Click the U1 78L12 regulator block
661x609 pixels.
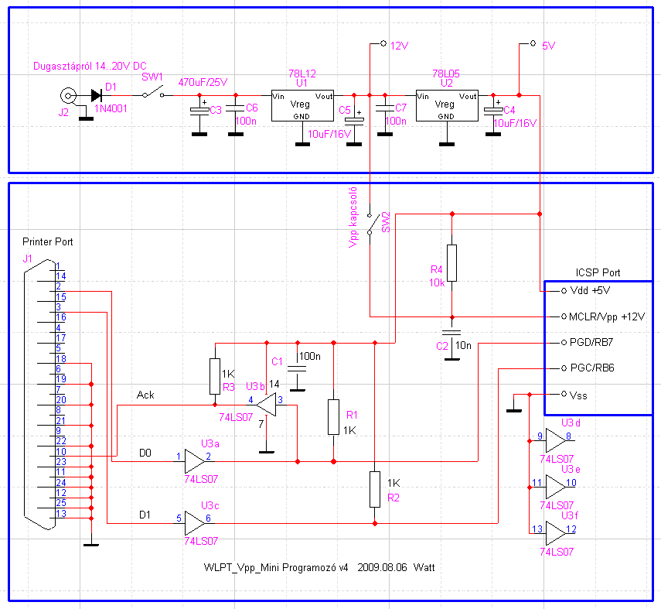(x=302, y=105)
